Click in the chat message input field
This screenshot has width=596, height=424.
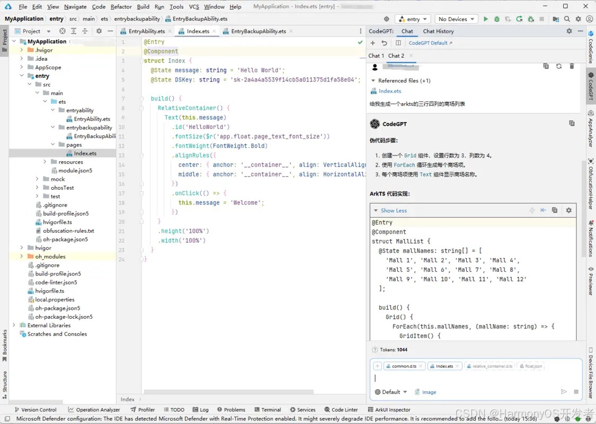click(476, 378)
